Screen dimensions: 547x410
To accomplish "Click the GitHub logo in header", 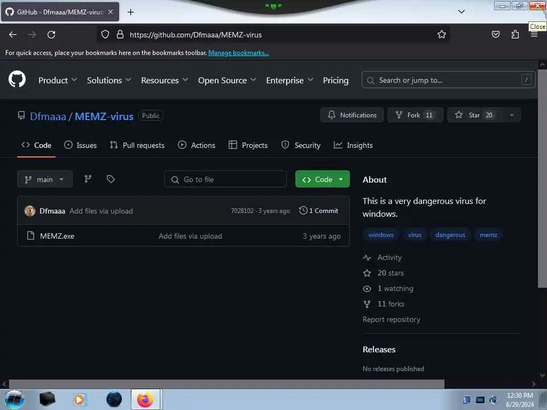I will point(17,80).
